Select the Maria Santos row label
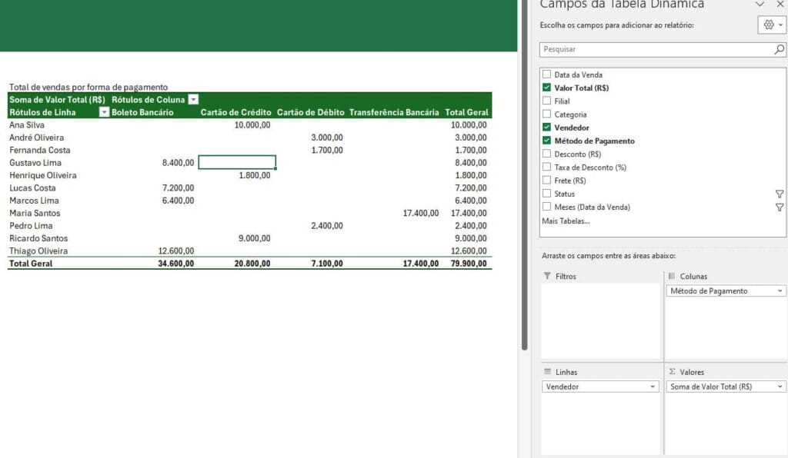788x458 pixels. tap(35, 213)
